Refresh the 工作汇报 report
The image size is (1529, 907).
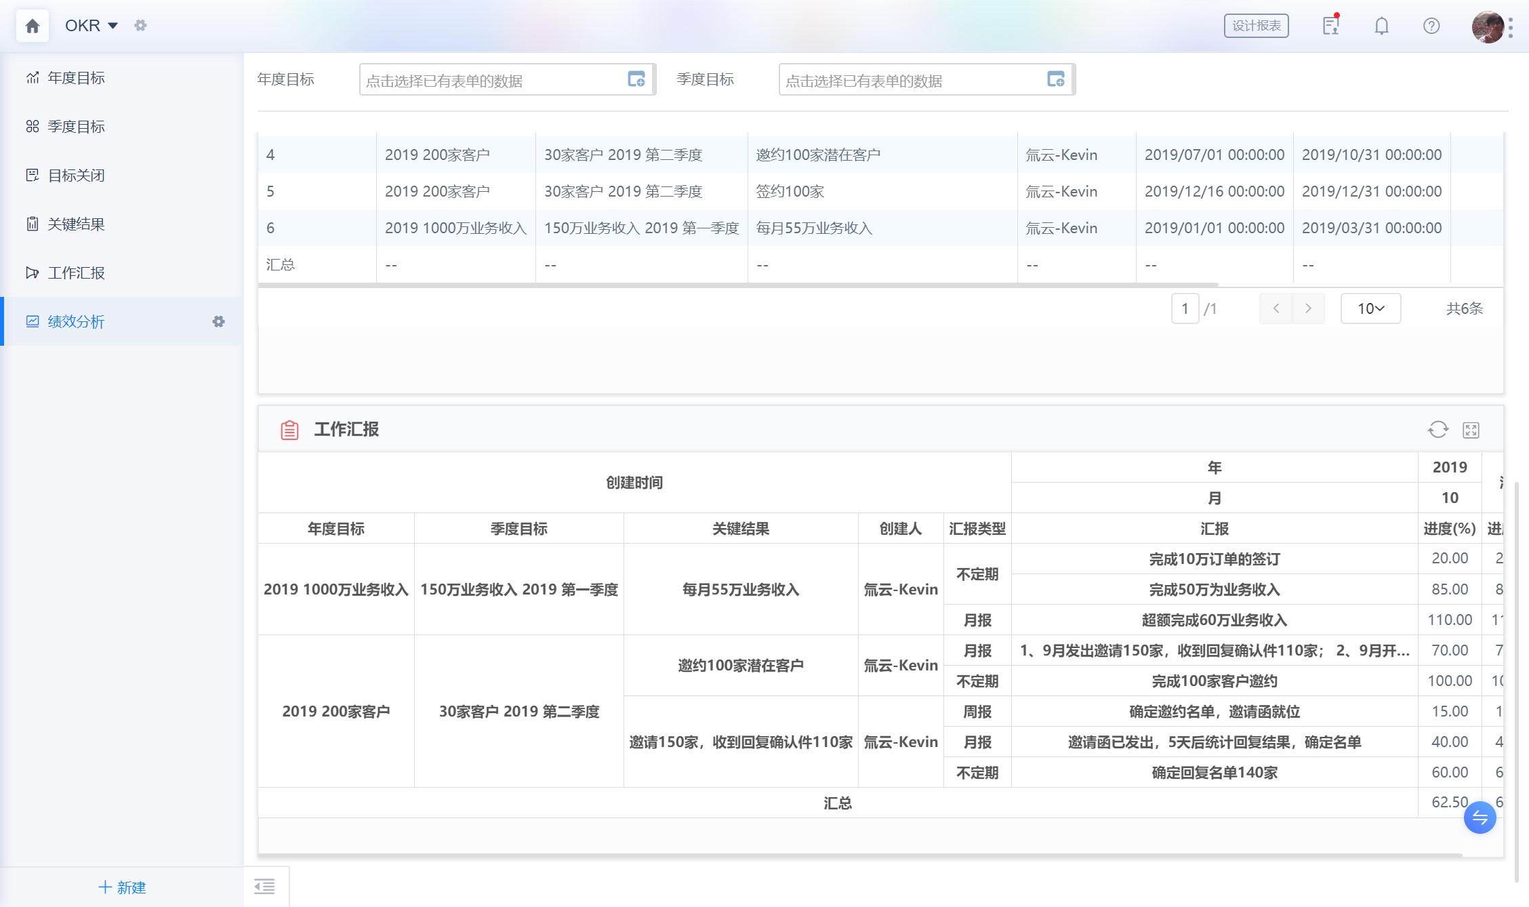1438,430
